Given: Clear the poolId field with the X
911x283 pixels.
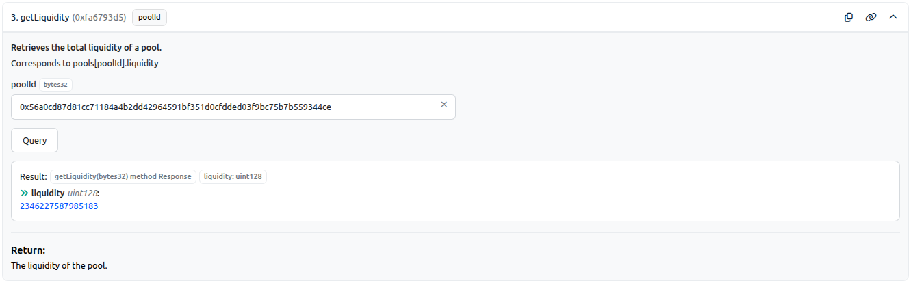Looking at the screenshot, I should [x=444, y=105].
